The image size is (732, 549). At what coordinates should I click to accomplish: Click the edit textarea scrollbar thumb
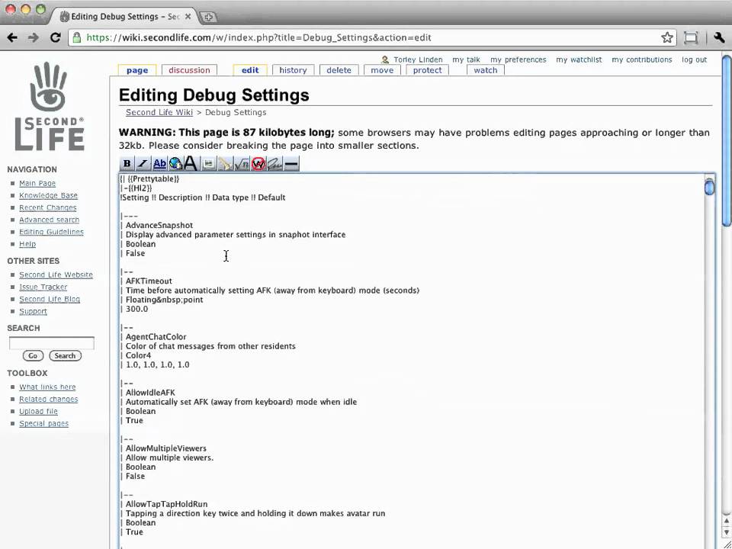click(709, 187)
